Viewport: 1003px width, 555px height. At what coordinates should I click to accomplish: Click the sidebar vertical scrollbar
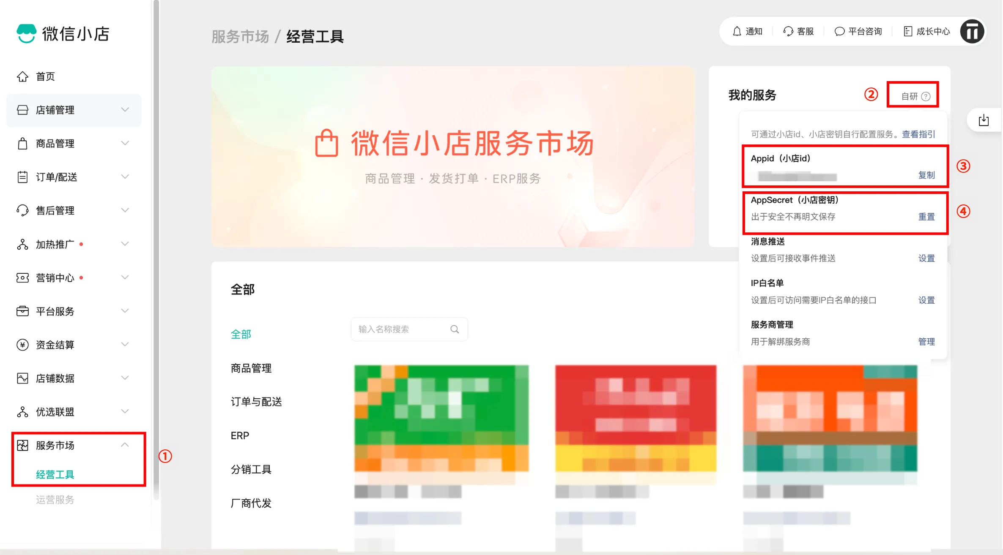point(156,249)
